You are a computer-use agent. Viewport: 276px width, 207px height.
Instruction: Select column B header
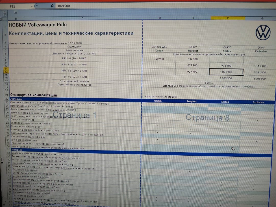click(16, 18)
